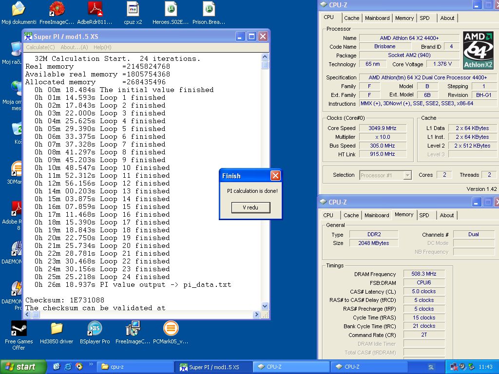Click the top CPU-Z window title icon

[324, 4]
